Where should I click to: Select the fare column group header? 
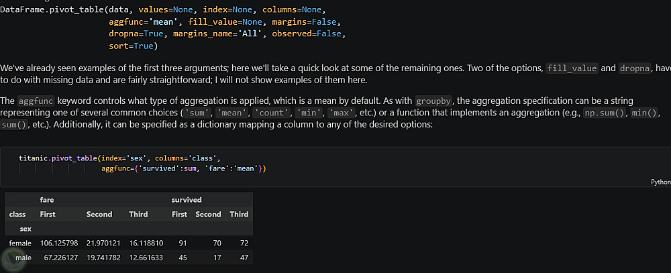(x=47, y=200)
